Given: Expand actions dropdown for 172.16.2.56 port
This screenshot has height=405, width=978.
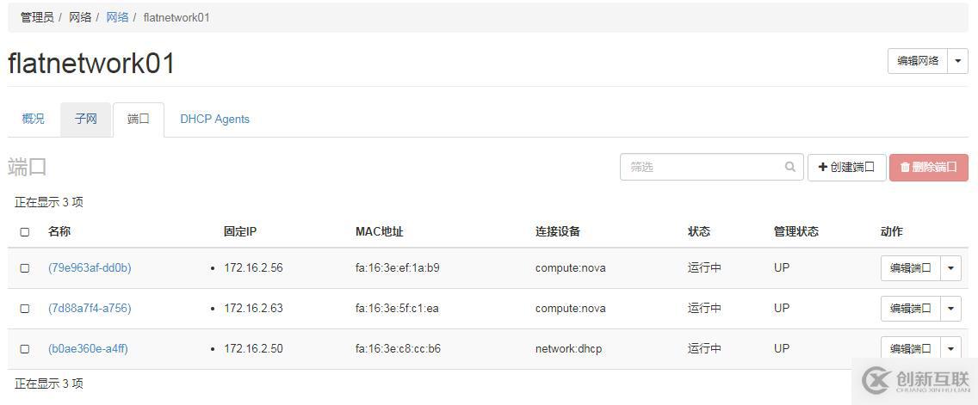Looking at the screenshot, I should click(950, 268).
